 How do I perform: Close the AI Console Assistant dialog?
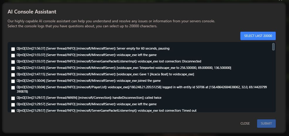pyautogui.click(x=245, y=123)
